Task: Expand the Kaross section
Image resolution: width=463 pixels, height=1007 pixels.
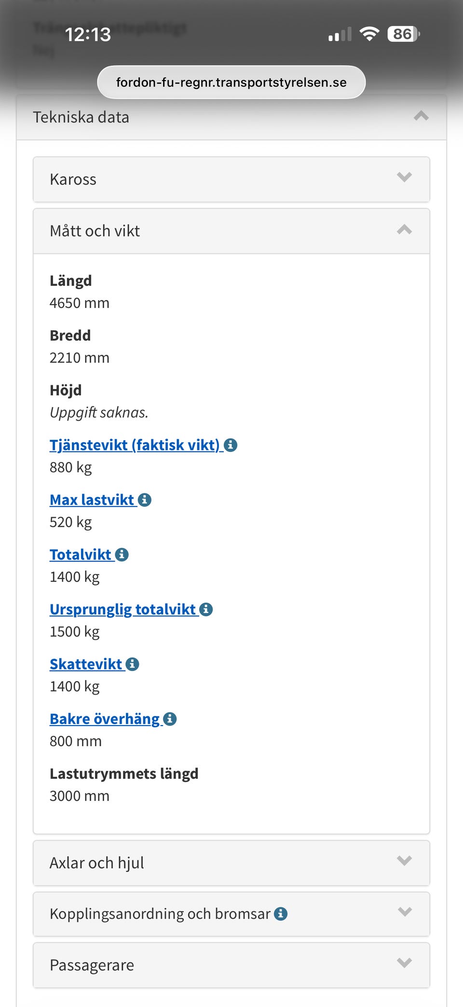Action: click(404, 177)
